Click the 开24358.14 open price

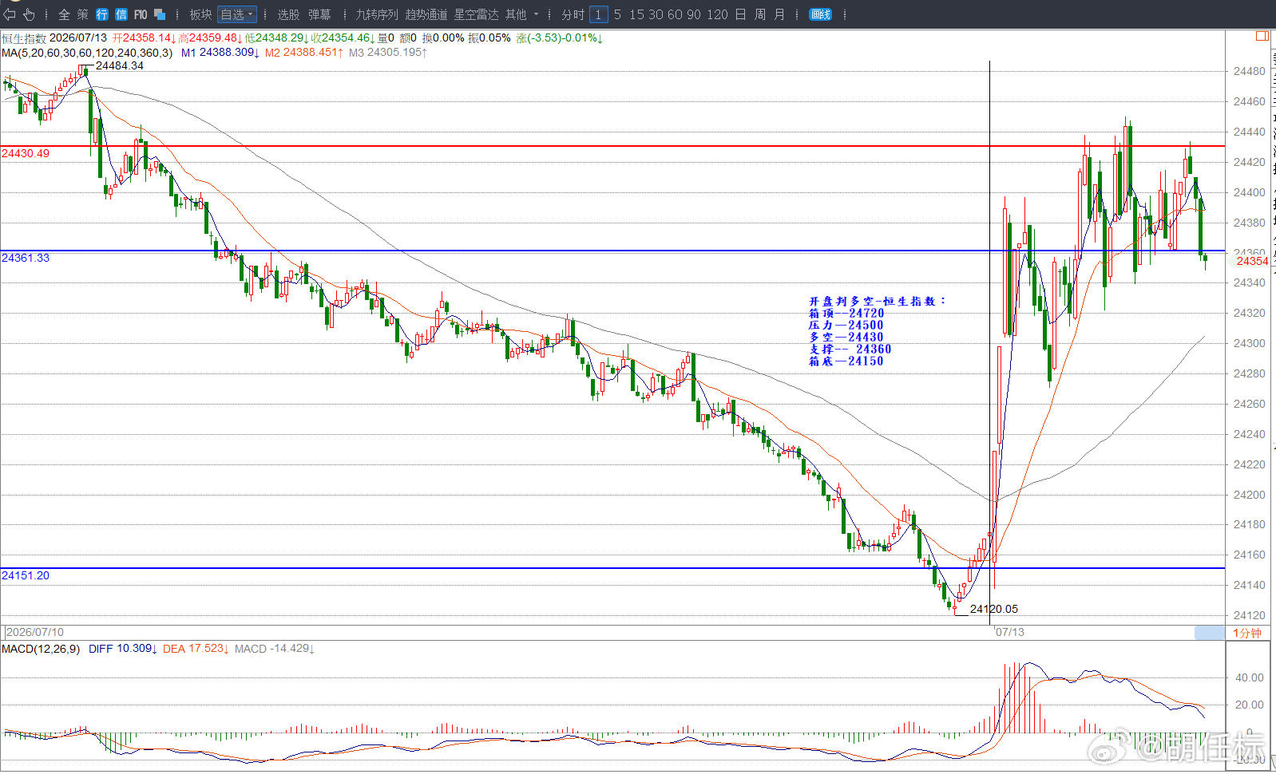click(144, 38)
